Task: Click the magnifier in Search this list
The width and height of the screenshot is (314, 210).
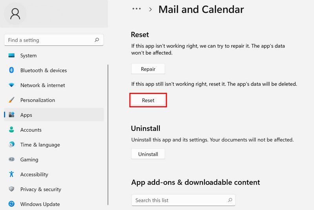Action: coord(230,200)
